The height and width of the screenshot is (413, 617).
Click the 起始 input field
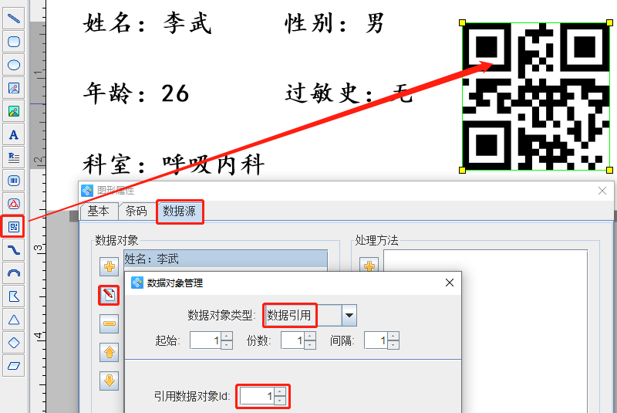(206, 340)
